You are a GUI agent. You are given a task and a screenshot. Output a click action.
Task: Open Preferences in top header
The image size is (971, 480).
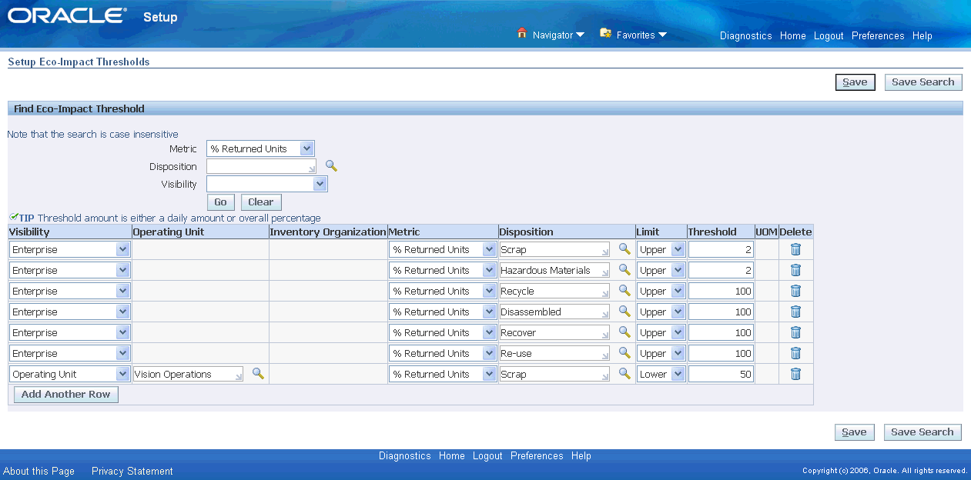pos(878,36)
